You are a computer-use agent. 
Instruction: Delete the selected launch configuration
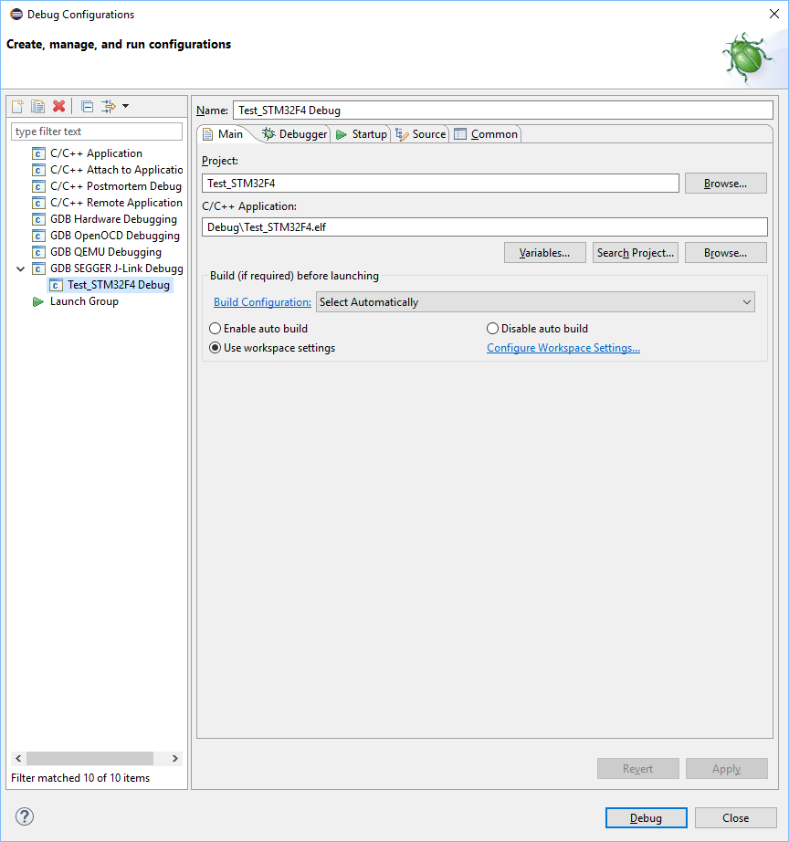(x=58, y=107)
